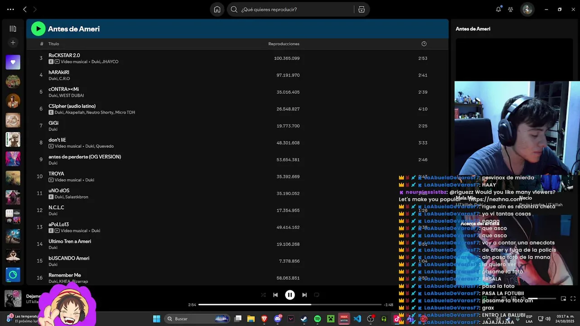Open the notifications bell
The image size is (580, 326).
pyautogui.click(x=498, y=9)
